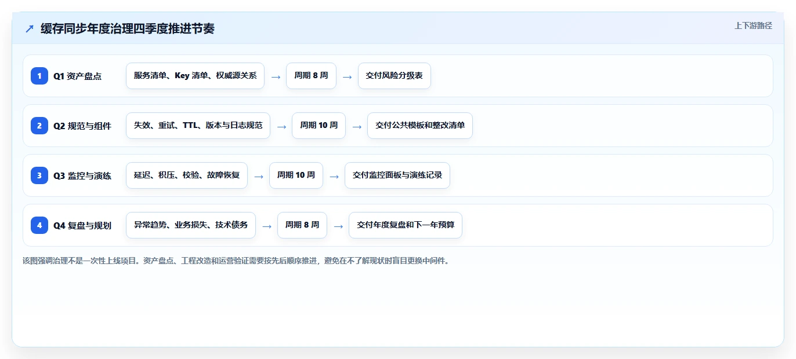The image size is (796, 359).
Task: Click the Q1 资产盘点 label
Action: point(78,76)
